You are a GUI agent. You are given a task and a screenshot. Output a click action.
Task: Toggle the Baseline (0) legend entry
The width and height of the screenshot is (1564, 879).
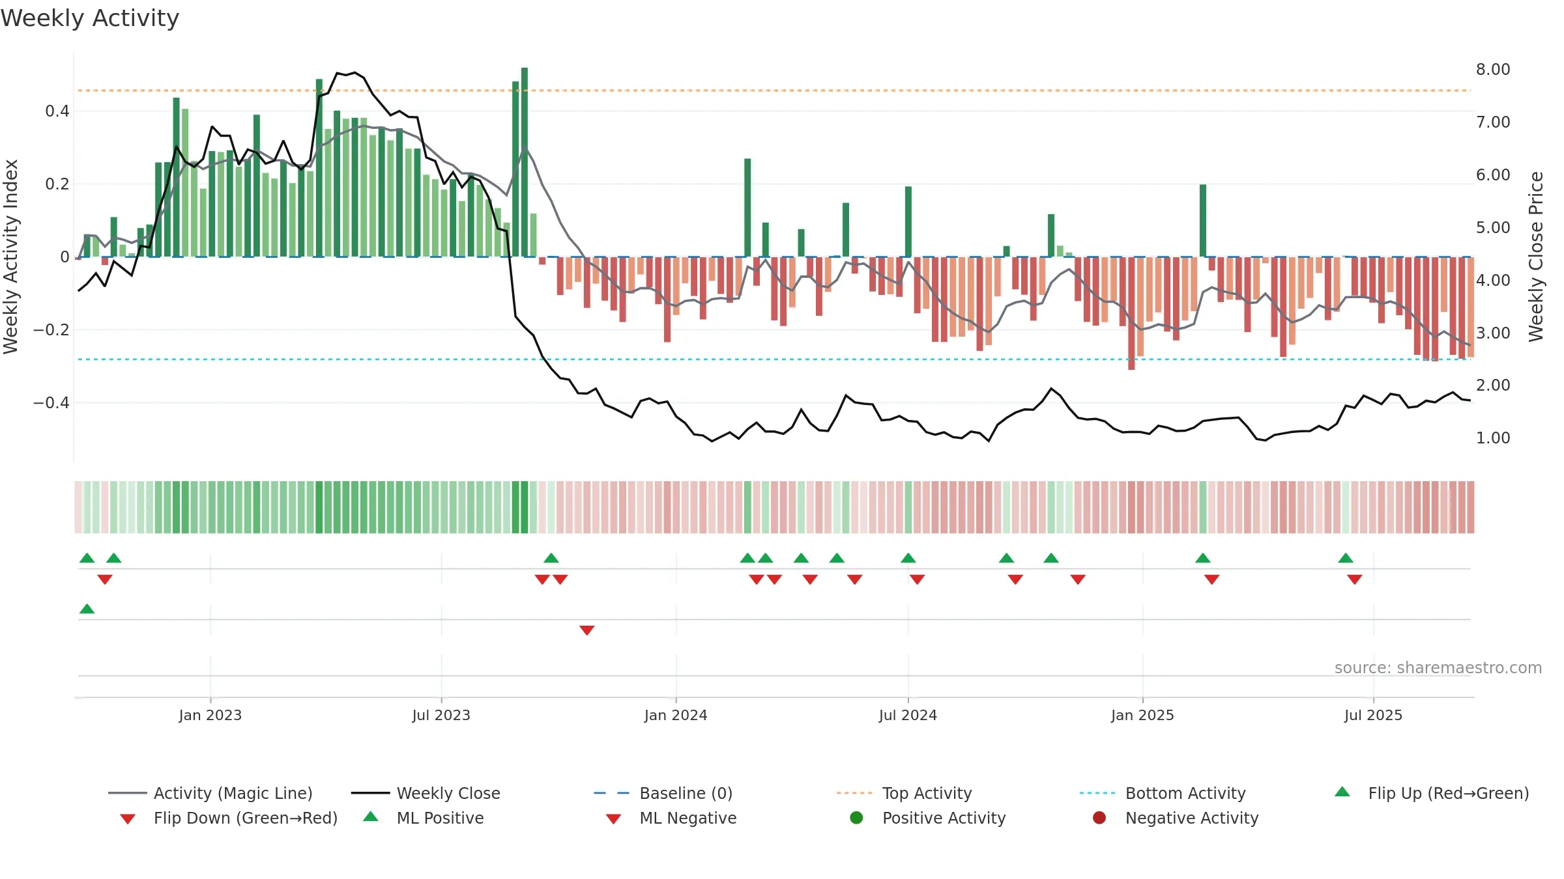coord(663,793)
